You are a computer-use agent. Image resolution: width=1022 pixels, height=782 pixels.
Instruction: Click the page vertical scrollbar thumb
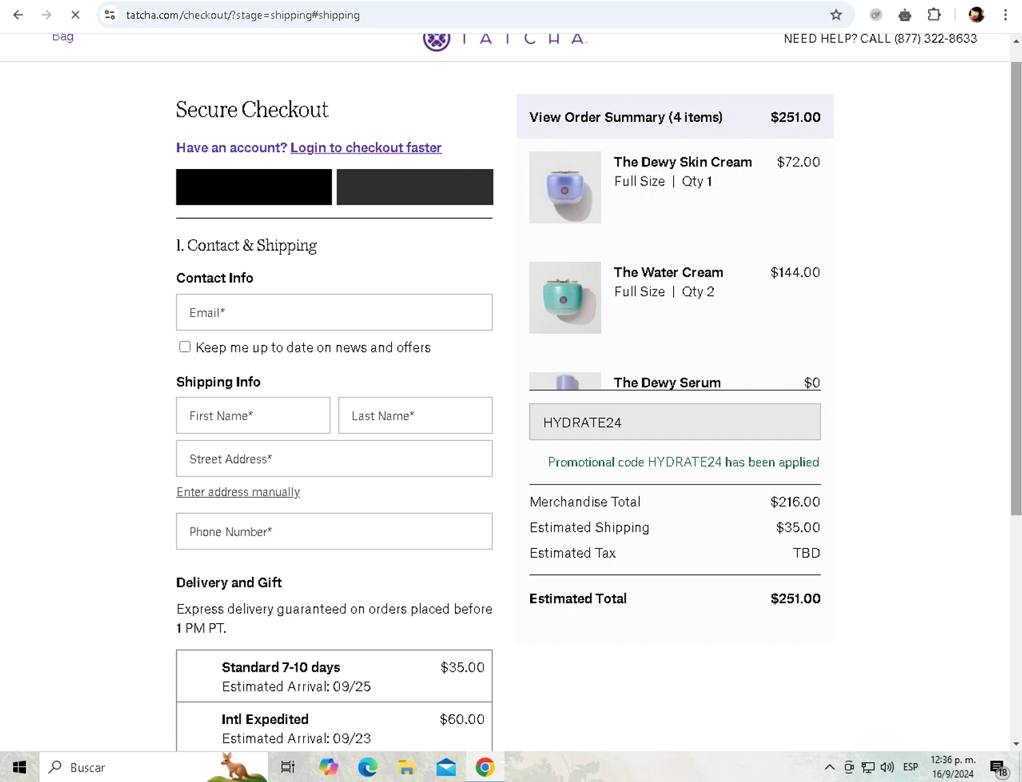click(x=1016, y=288)
